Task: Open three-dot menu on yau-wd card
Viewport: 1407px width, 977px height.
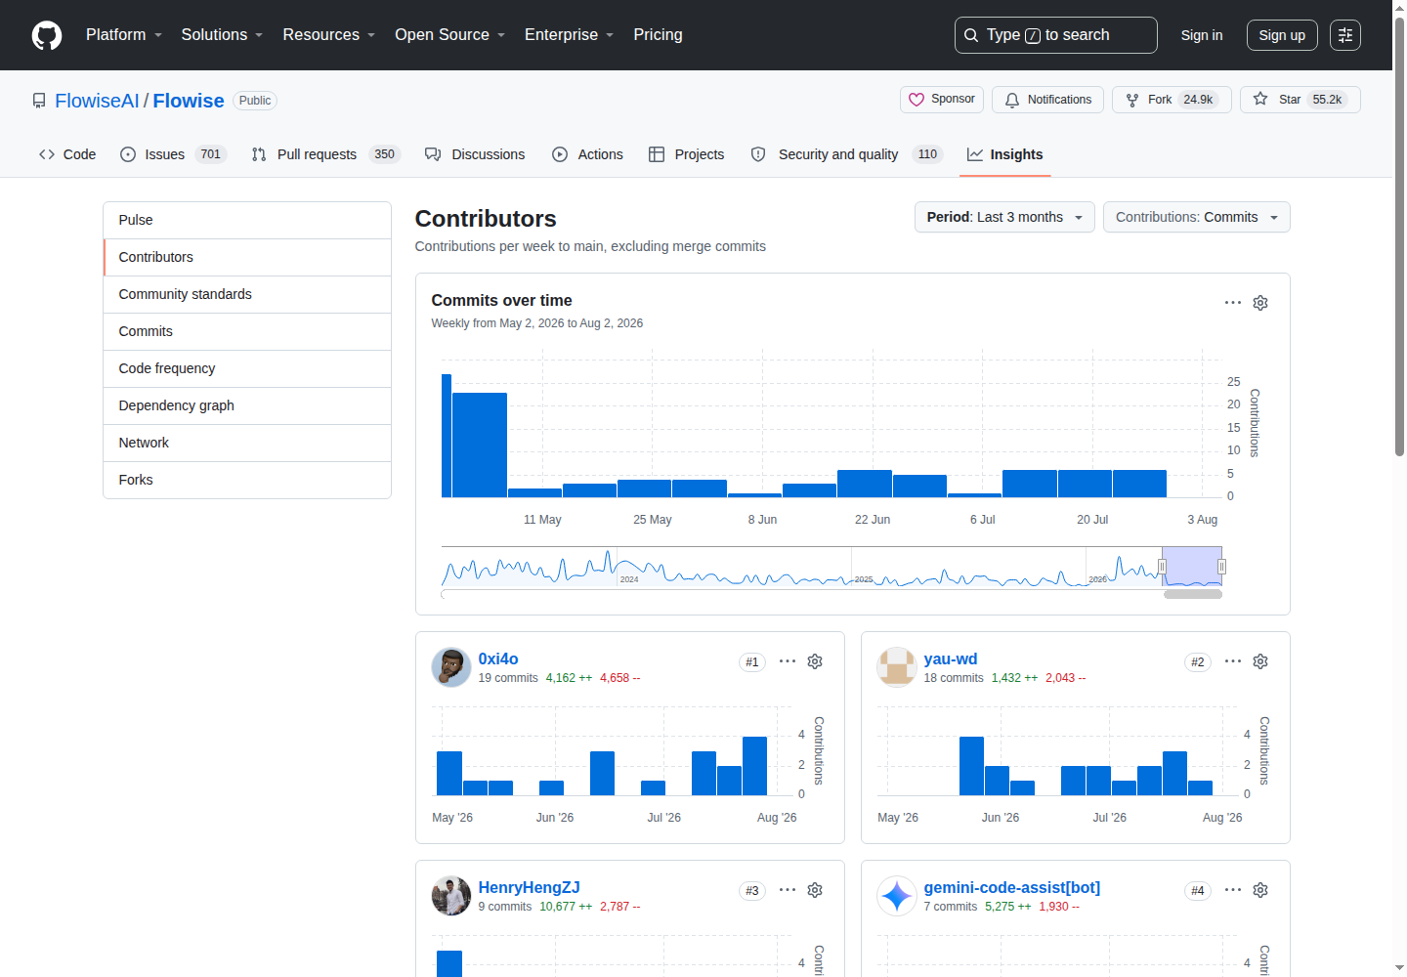Action: 1233,661
